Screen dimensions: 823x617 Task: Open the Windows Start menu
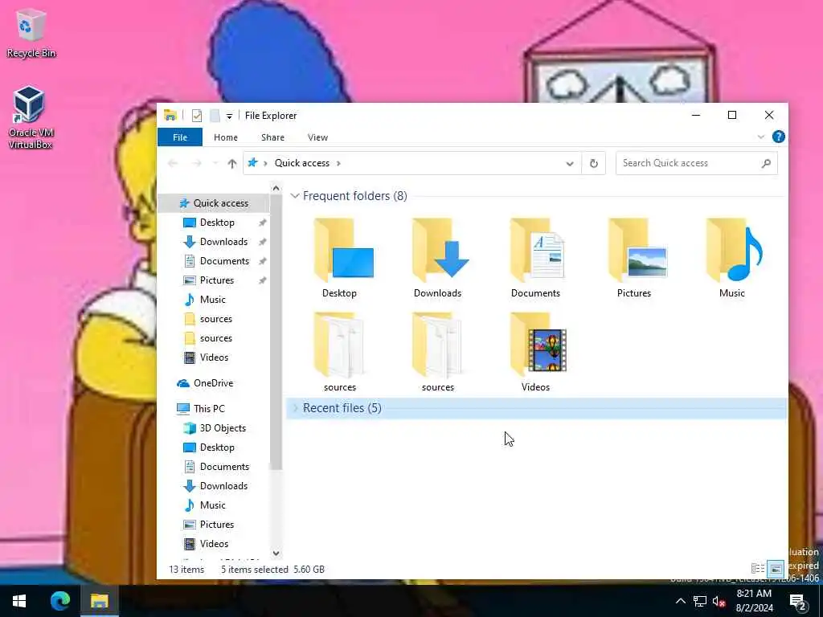pyautogui.click(x=19, y=601)
